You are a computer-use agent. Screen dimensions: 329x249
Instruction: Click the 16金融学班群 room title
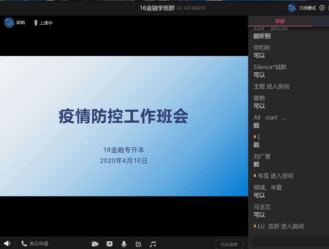[157, 8]
